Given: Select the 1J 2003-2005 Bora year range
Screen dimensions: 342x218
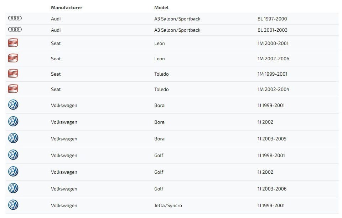Looking at the screenshot, I should pyautogui.click(x=271, y=139).
